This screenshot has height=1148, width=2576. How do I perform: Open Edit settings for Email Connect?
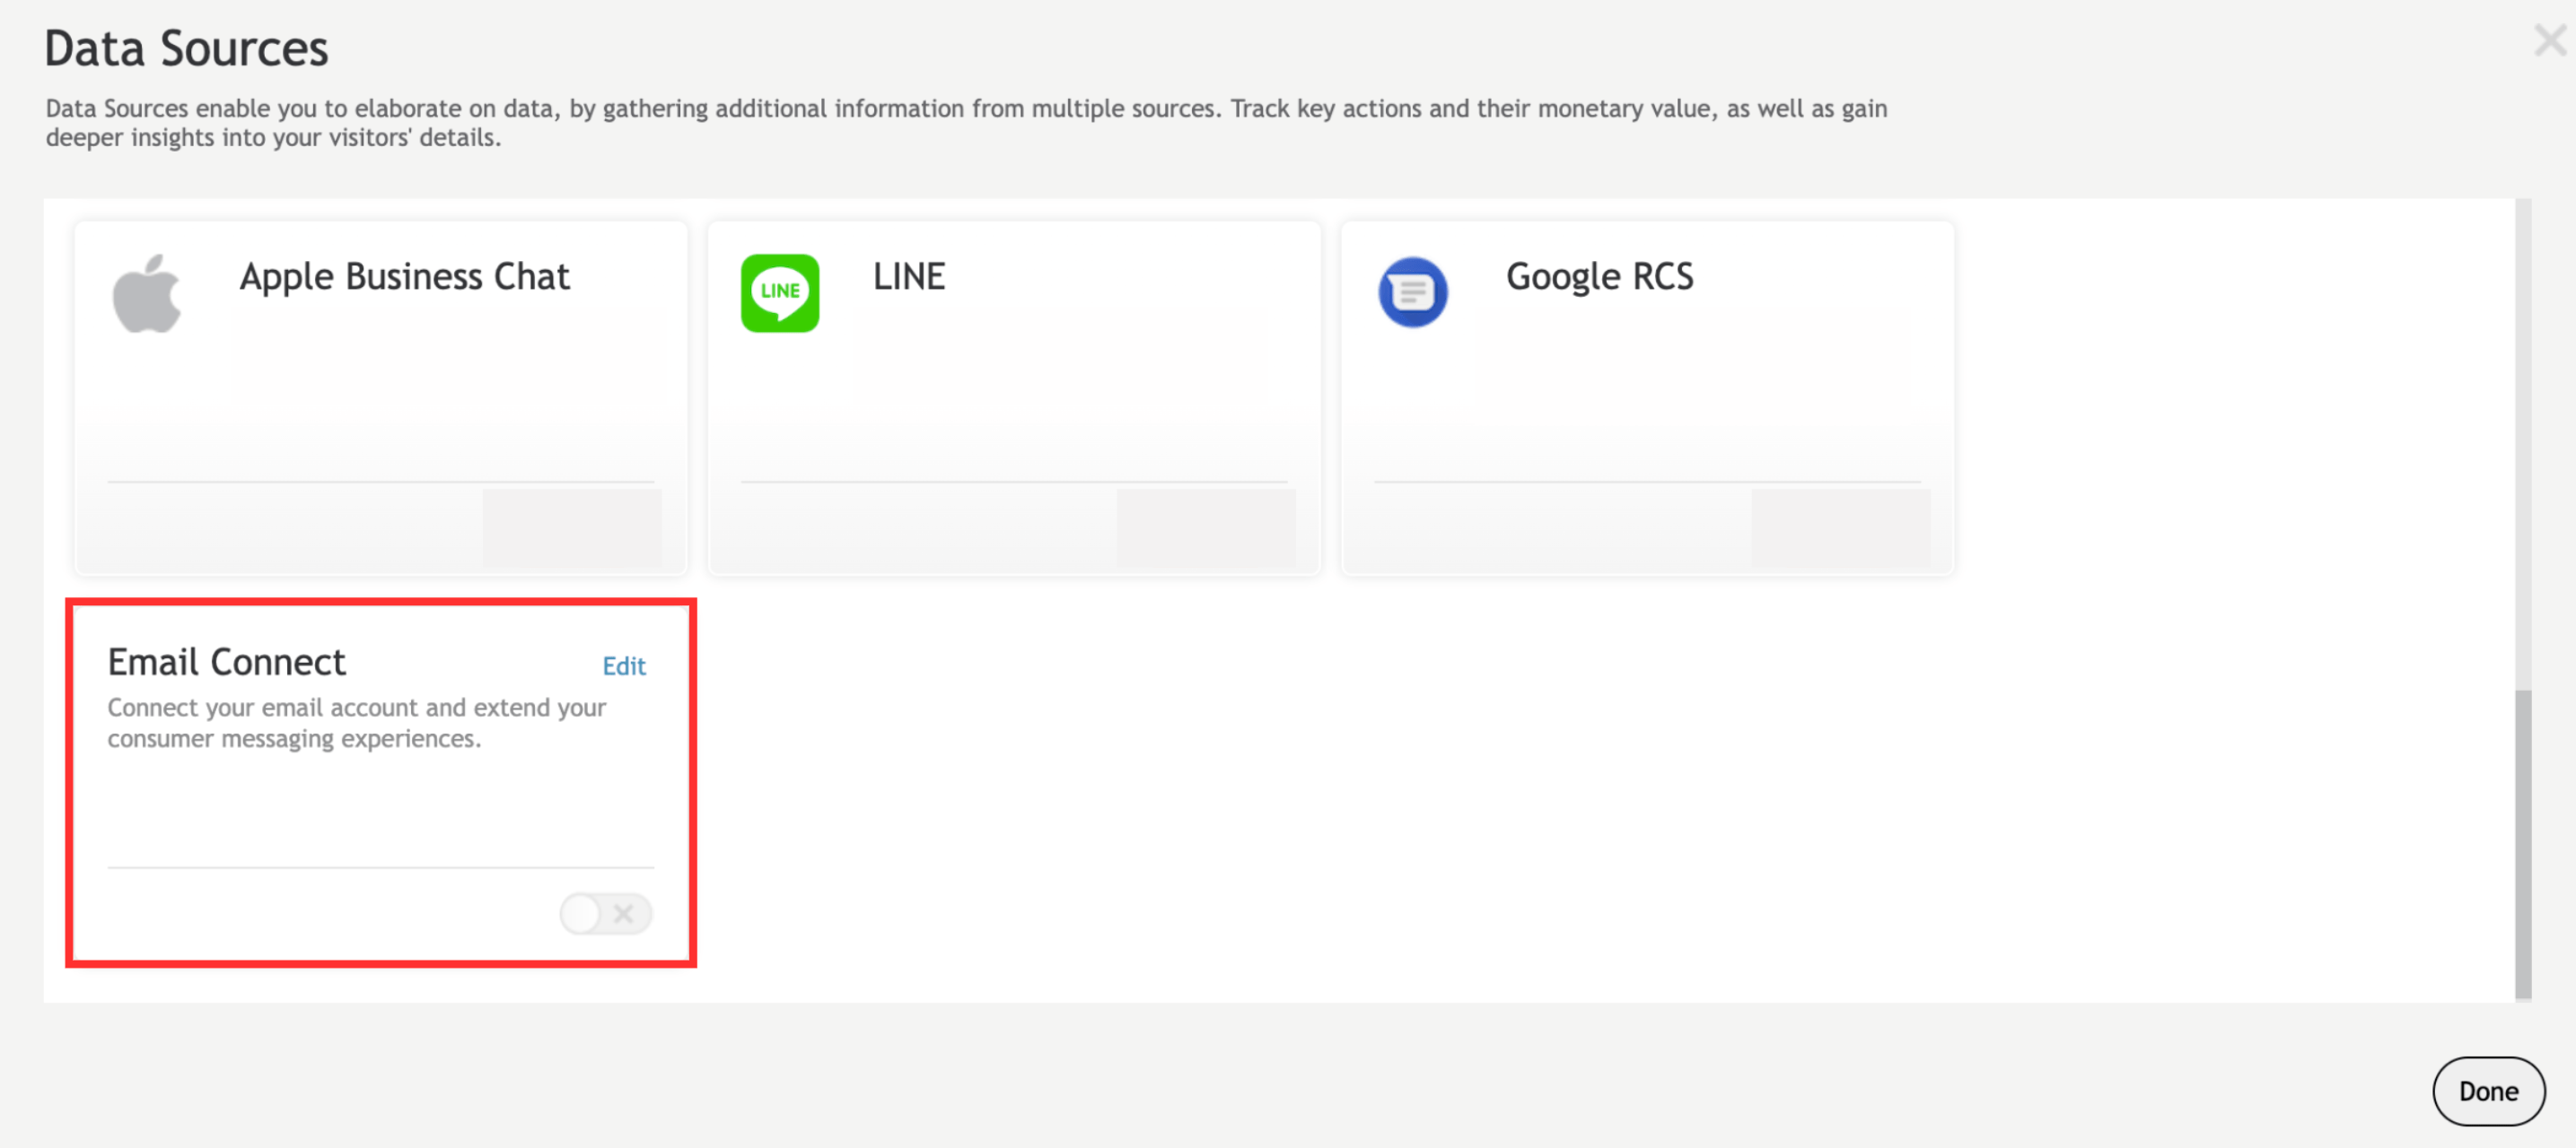click(x=623, y=666)
